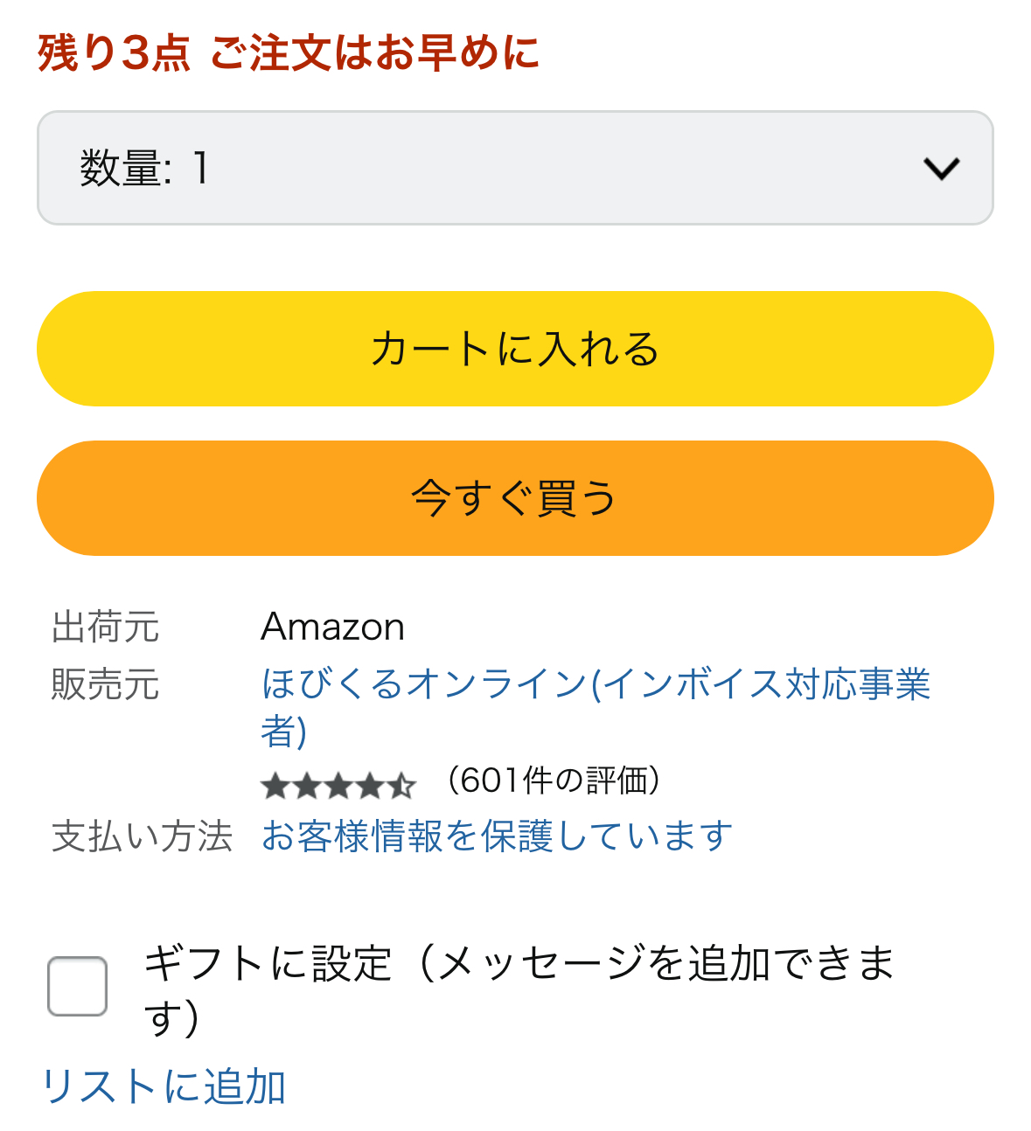Click the 出荷元 label
1031x1131 pixels.
[105, 628]
